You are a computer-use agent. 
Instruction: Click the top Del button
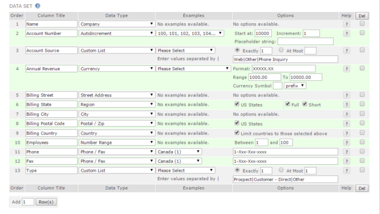click(x=362, y=16)
